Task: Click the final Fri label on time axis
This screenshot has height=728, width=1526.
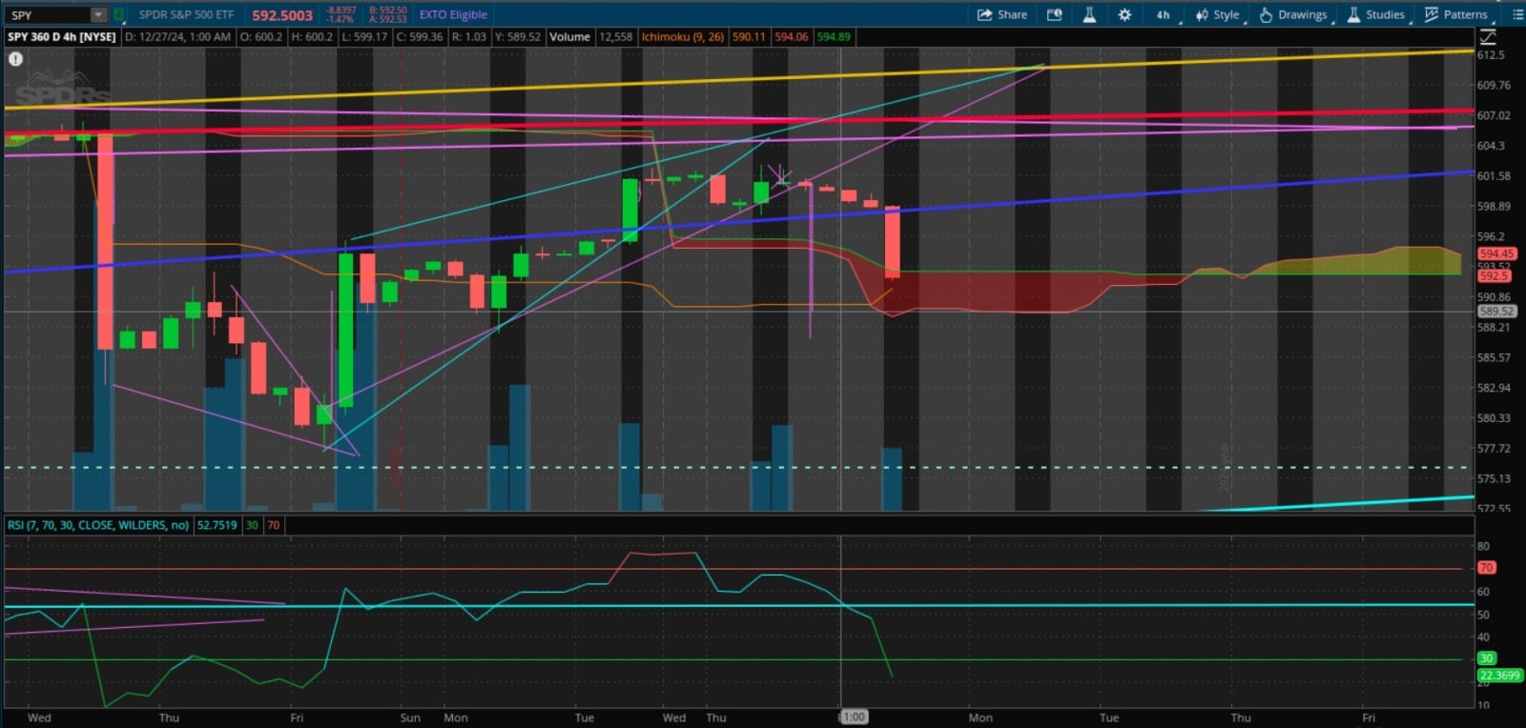Action: [1369, 718]
